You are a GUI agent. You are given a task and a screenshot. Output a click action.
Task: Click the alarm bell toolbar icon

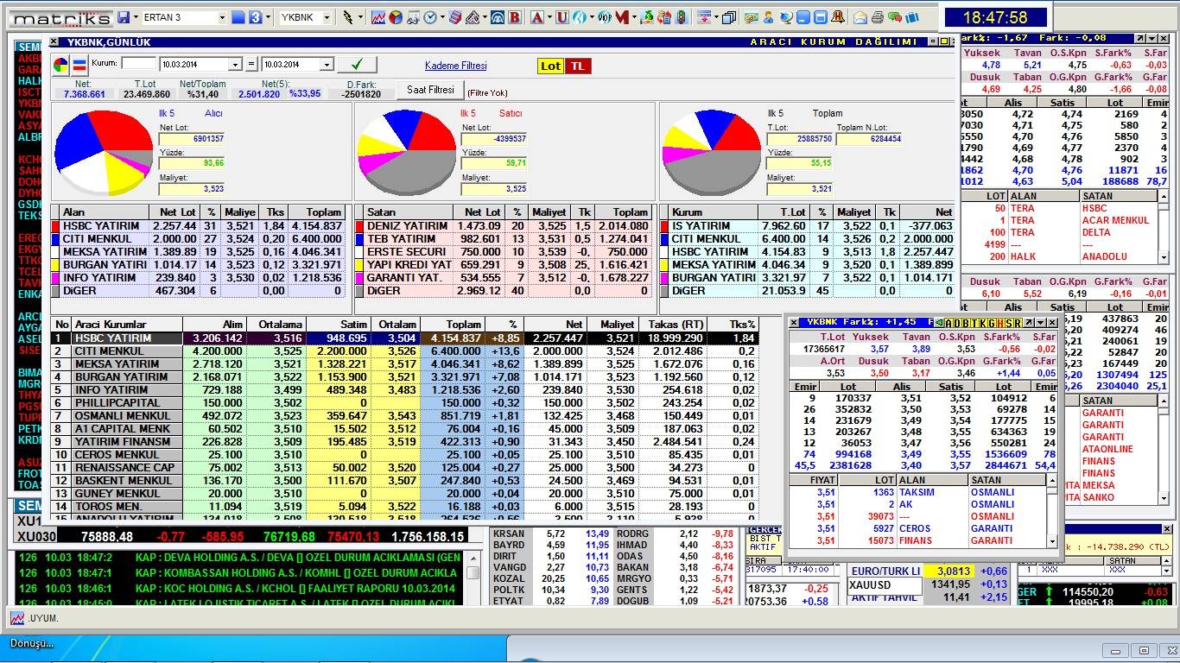point(839,17)
